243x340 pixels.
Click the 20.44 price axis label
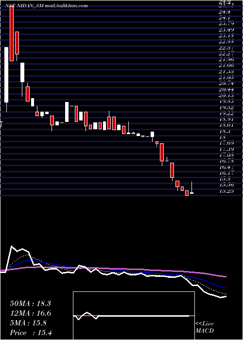226,89
